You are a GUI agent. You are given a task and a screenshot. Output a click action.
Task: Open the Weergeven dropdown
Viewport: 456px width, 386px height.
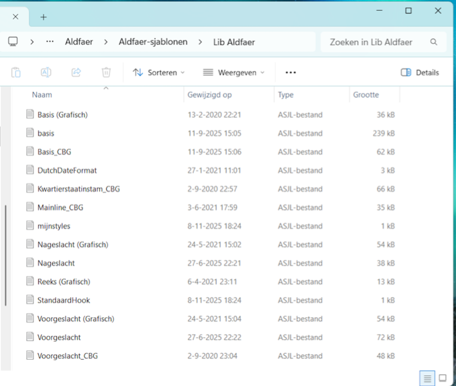233,73
